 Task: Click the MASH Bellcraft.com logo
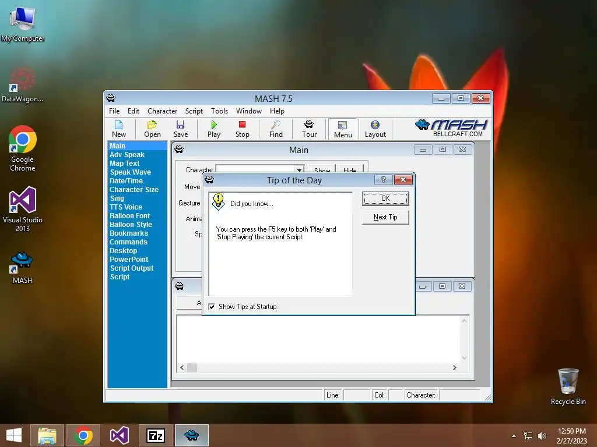click(451, 128)
